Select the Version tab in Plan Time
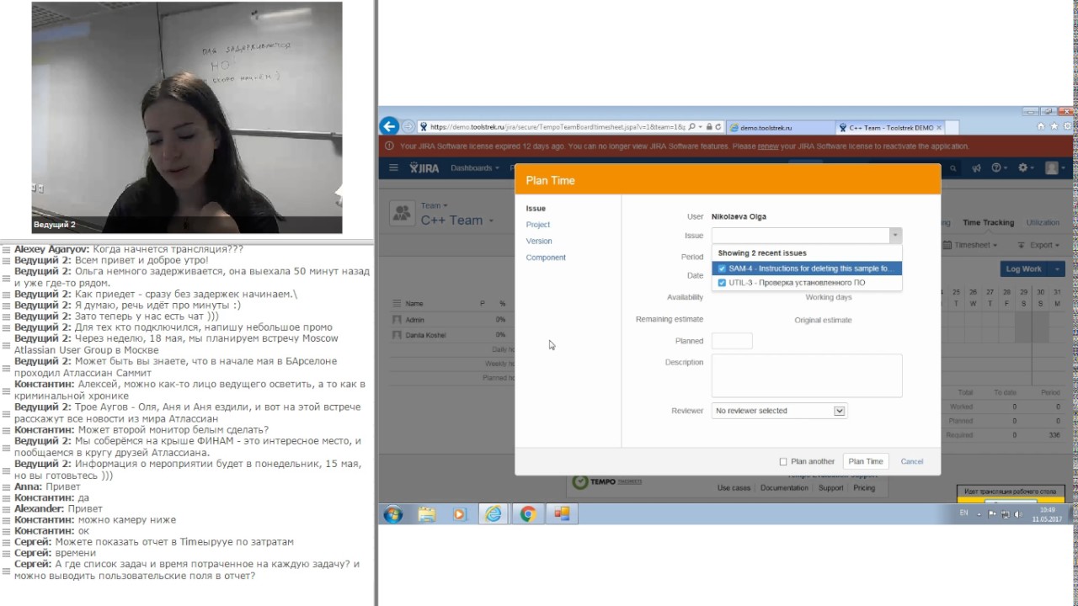Viewport: 1078px width, 606px height. coord(539,241)
